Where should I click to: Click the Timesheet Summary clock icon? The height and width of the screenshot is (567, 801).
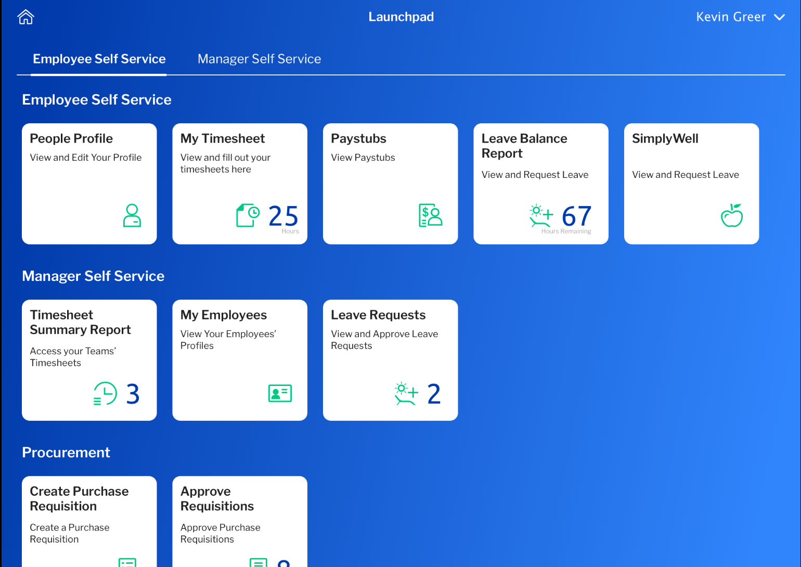(105, 393)
